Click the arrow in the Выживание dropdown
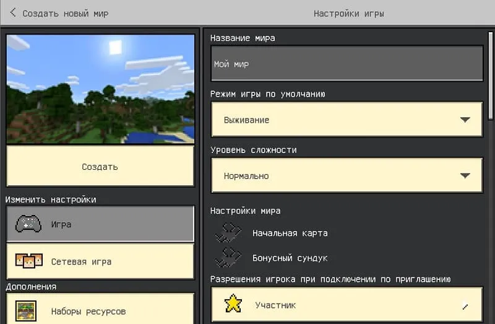 click(465, 120)
